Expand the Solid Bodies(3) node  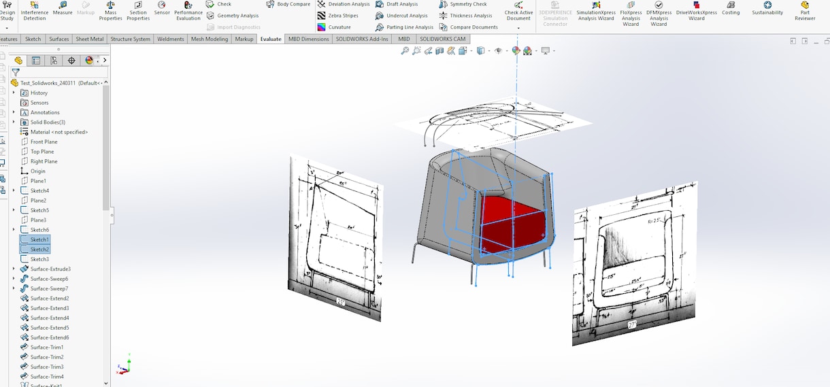(14, 122)
